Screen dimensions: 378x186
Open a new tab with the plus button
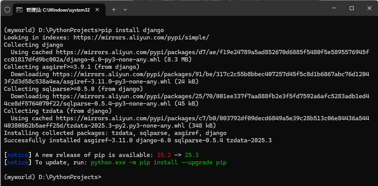tap(114, 10)
